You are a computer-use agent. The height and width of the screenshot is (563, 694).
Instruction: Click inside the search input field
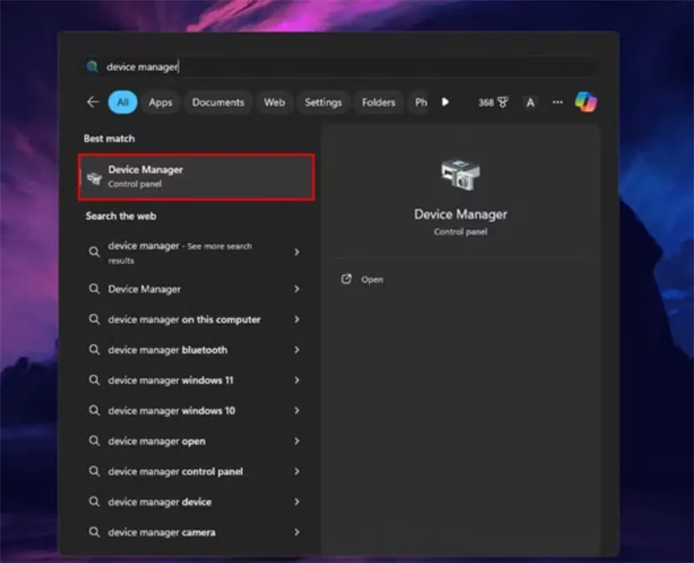pos(260,66)
